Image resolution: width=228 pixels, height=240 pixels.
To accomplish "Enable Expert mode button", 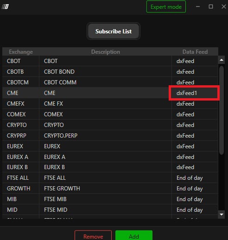I will pos(166,6).
